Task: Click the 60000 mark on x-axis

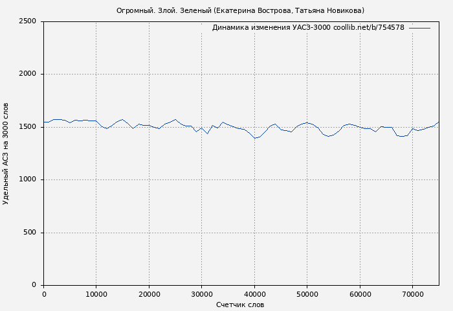Action: (x=360, y=294)
